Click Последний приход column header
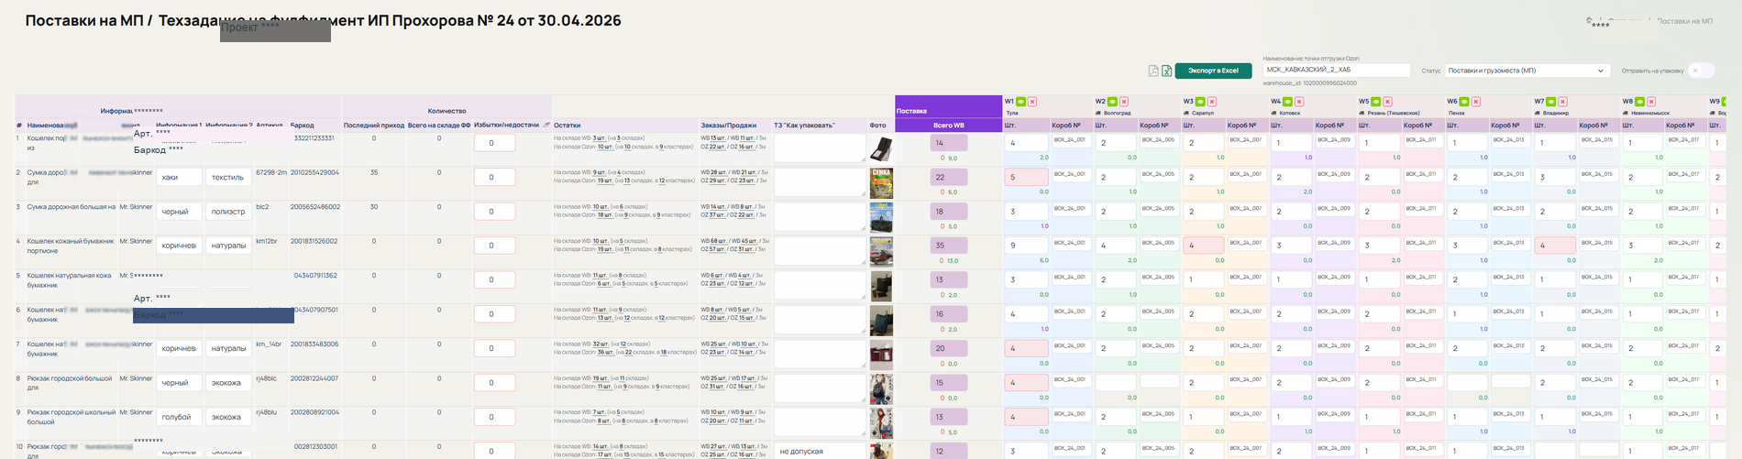 tap(374, 126)
